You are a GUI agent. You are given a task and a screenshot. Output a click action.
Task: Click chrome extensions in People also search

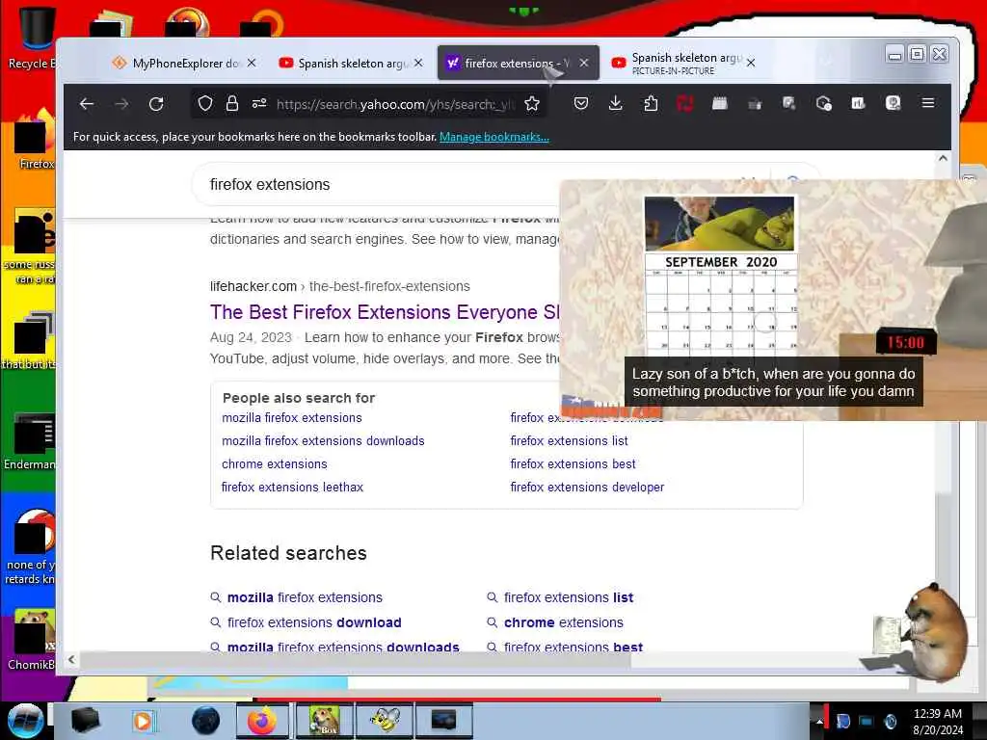pos(275,464)
